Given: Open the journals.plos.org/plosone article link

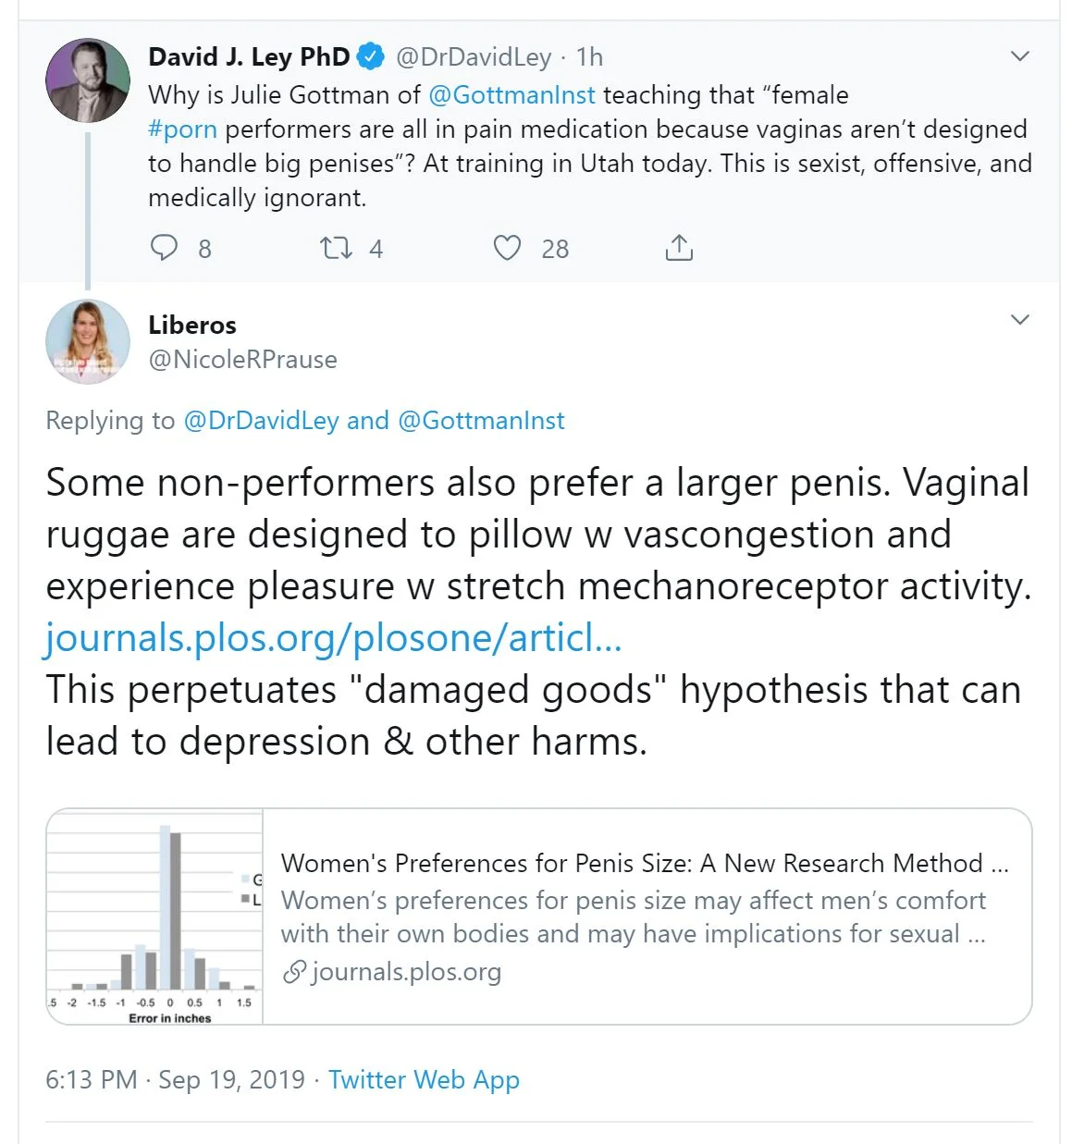Looking at the screenshot, I should [x=333, y=638].
